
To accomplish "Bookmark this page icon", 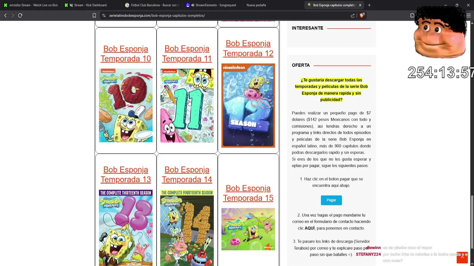I will [x=94, y=16].
